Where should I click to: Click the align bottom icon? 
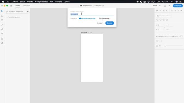click(164, 11)
